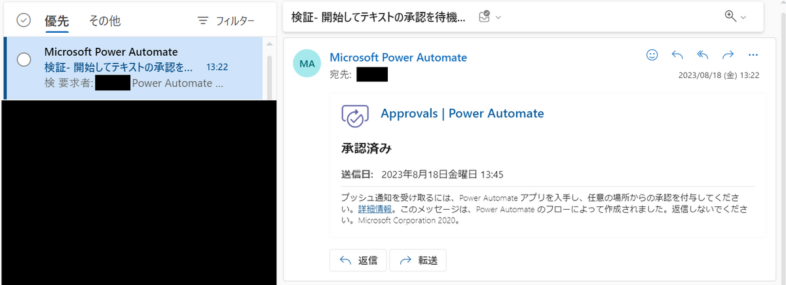
Task: Click the reply-all double arrow icon
Action: point(703,55)
